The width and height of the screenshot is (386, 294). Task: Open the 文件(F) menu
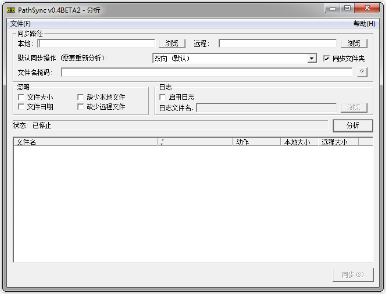20,24
